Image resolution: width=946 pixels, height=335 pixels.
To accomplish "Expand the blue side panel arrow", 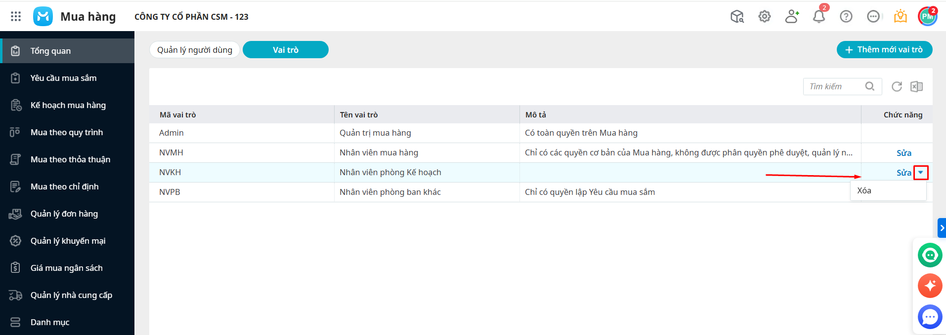I will (x=942, y=228).
